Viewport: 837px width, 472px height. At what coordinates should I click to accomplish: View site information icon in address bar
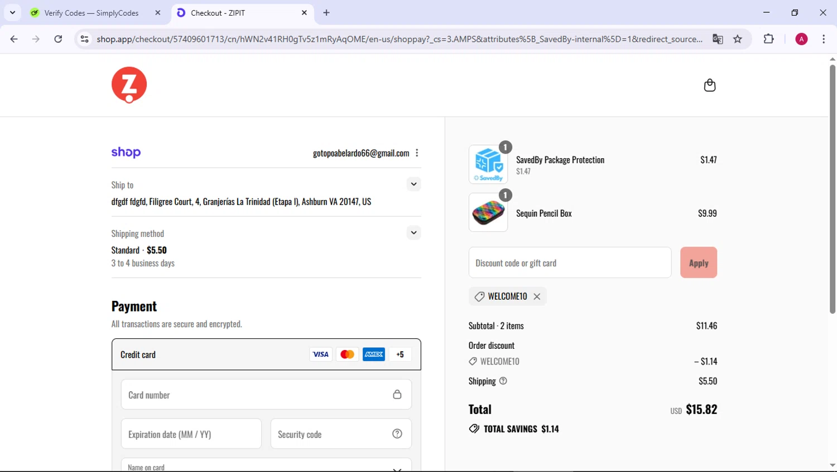tap(84, 39)
